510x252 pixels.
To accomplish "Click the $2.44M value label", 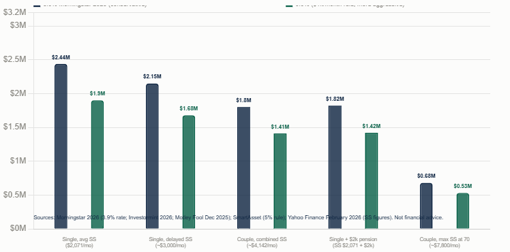I will pyautogui.click(x=61, y=57).
